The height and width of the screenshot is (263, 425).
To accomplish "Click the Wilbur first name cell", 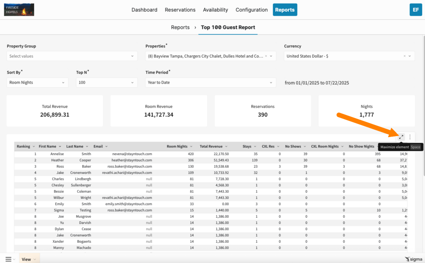I will [59, 198].
